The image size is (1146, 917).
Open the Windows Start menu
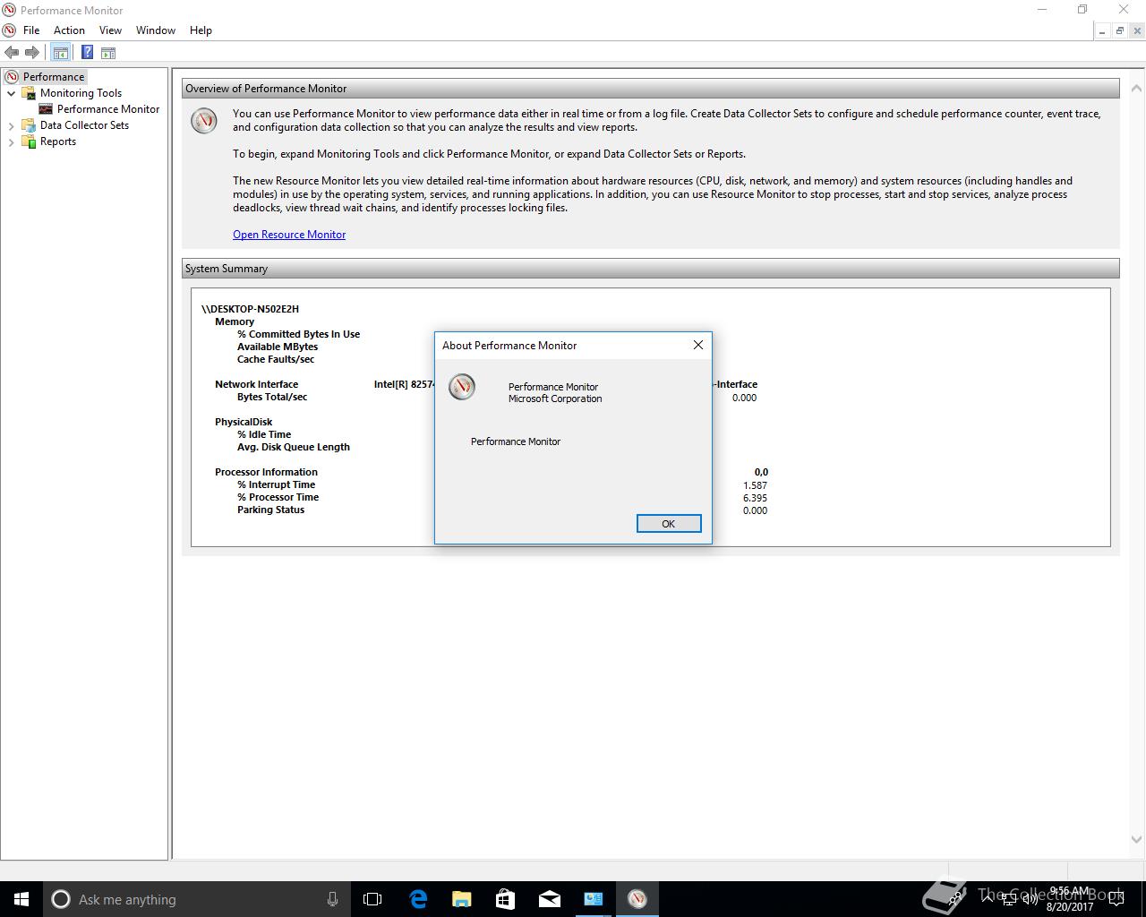click(21, 899)
